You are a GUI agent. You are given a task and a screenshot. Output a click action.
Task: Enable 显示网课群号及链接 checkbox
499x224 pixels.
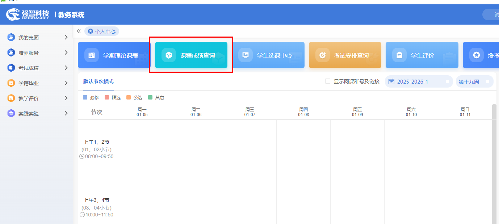[x=327, y=81]
